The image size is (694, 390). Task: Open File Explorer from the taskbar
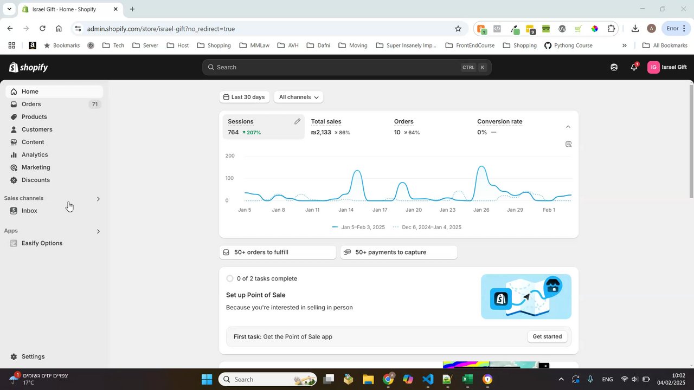coord(368,379)
